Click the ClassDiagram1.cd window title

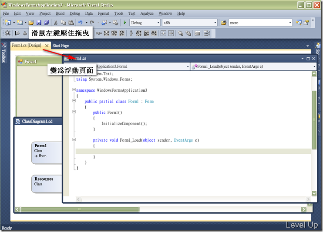[x=37, y=121]
